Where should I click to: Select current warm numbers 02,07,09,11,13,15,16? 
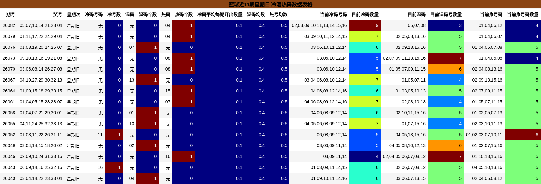coord(404,58)
